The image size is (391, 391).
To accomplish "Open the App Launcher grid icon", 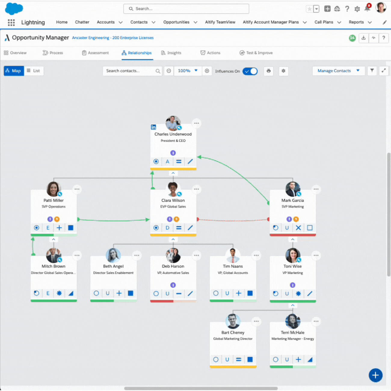I will [11, 22].
